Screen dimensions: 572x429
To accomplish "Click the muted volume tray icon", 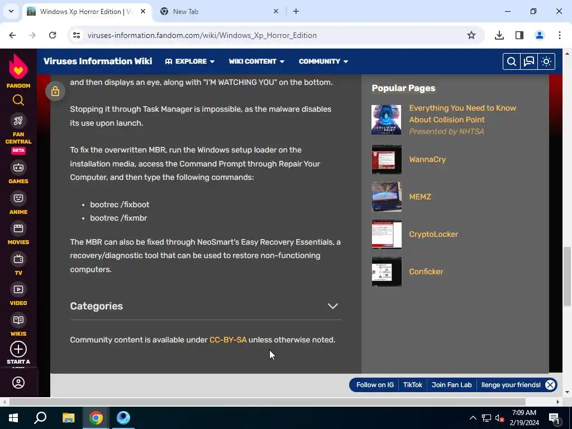I will (499, 418).
